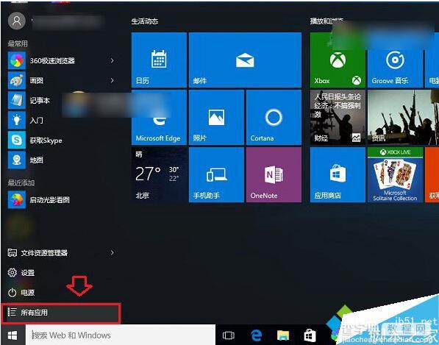Open the 记事本 notepad icon
The image size is (439, 345).
pyautogui.click(x=17, y=101)
